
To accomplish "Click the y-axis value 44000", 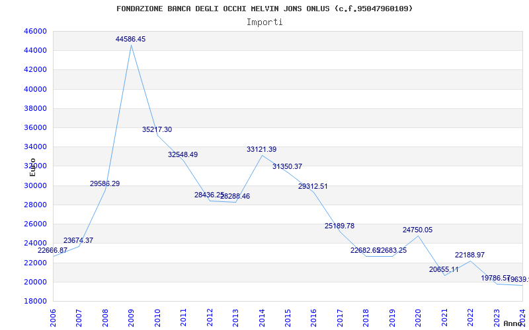I will click(x=35, y=51).
